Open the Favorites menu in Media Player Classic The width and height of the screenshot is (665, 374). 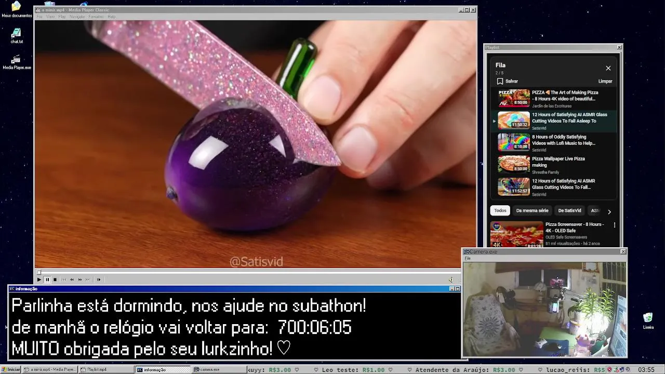pos(96,17)
